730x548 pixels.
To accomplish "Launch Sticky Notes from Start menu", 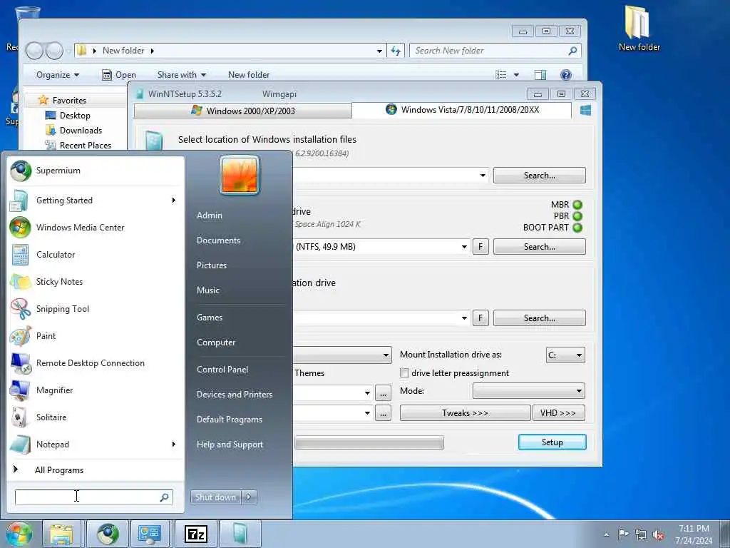I will 96,281.
